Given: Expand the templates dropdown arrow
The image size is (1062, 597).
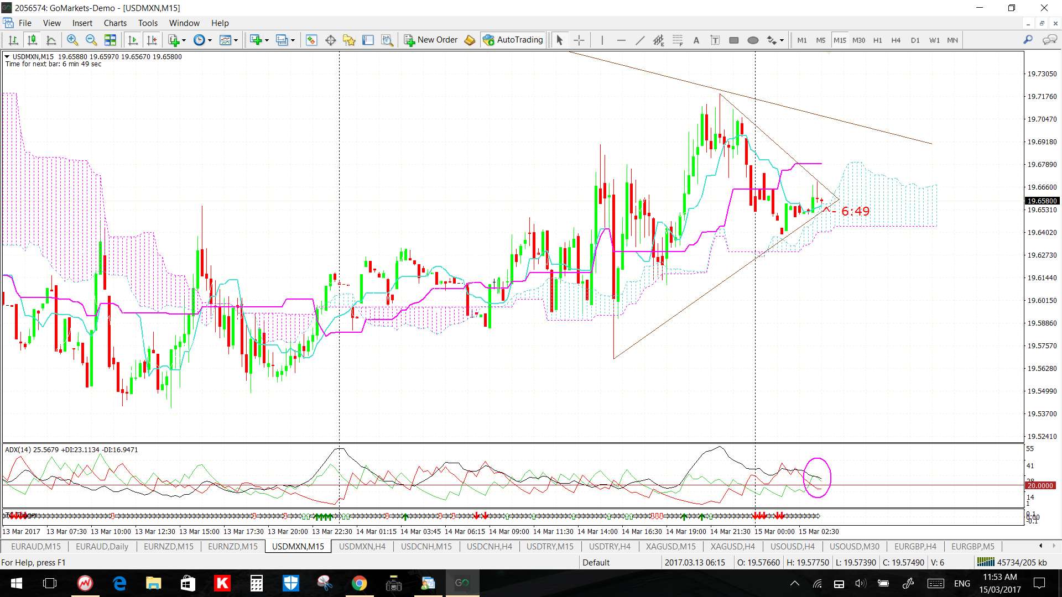Looking at the screenshot, I should [x=236, y=40].
